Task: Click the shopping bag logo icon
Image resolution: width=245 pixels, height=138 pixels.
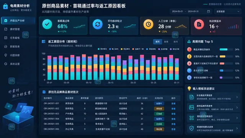Action: point(5,7)
